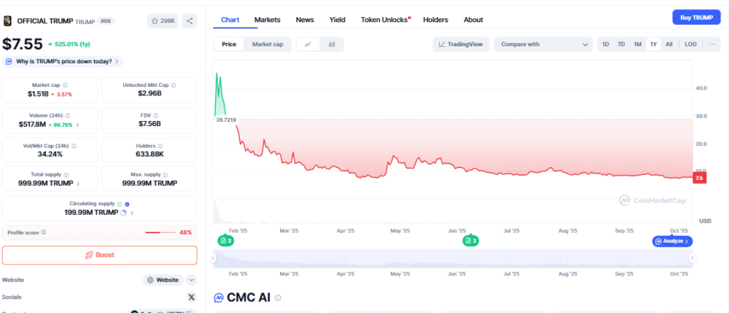Expand Circulating supply details arrow
This screenshot has width=729, height=313.
tap(132, 213)
